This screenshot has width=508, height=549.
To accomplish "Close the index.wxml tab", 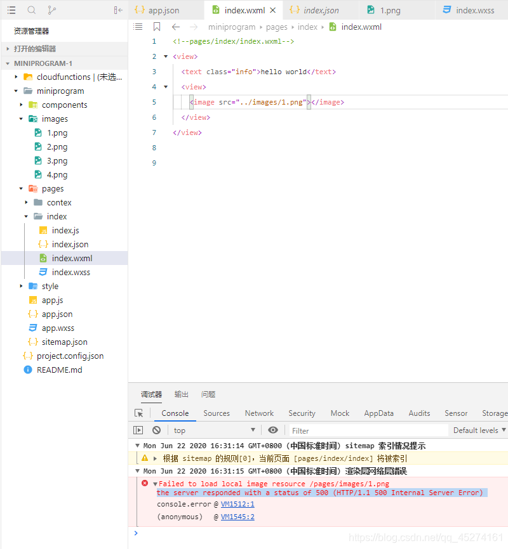I will (272, 11).
